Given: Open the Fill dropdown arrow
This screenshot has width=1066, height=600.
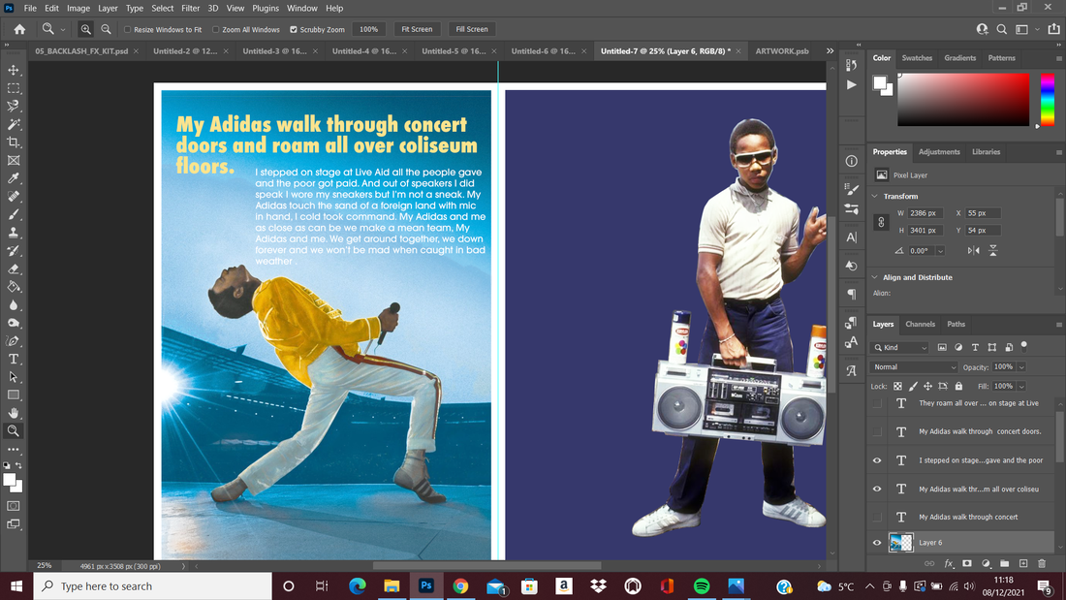Looking at the screenshot, I should (x=1021, y=387).
